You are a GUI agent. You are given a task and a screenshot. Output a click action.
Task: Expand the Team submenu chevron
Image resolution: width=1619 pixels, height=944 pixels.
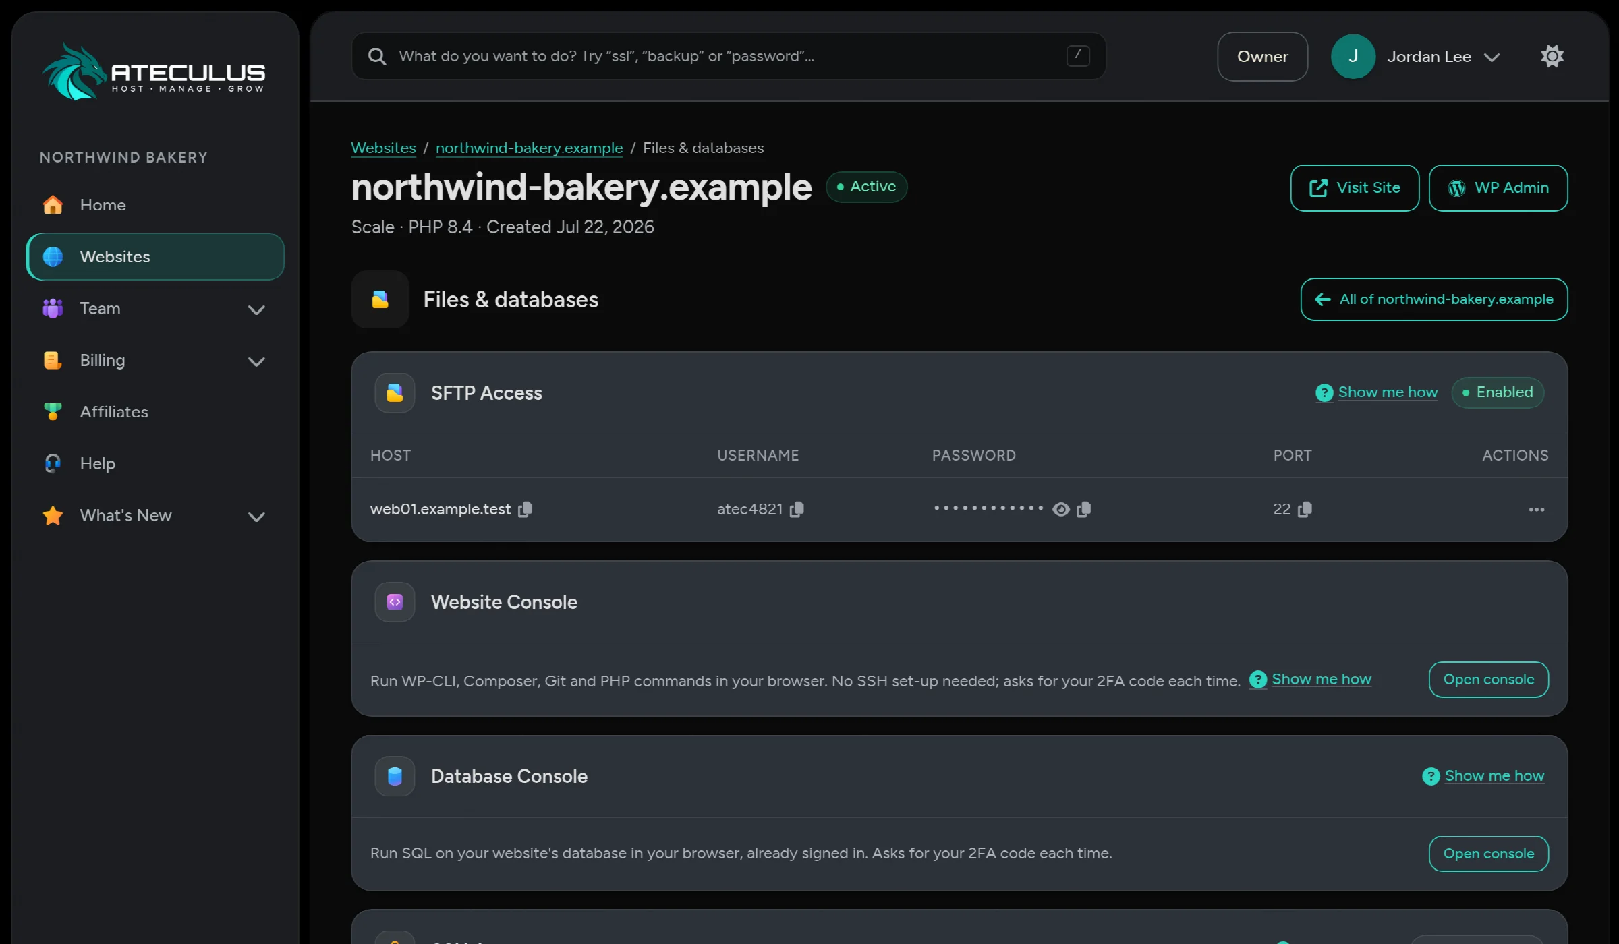click(256, 309)
